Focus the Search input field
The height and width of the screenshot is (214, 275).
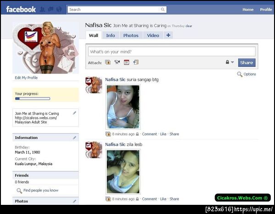(114, 10)
